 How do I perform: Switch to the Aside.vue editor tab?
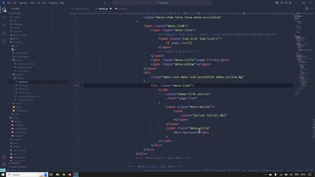click(103, 9)
